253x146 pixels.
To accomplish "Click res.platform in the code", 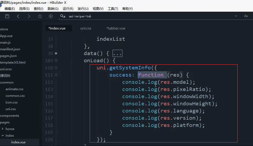I will tap(179, 125).
